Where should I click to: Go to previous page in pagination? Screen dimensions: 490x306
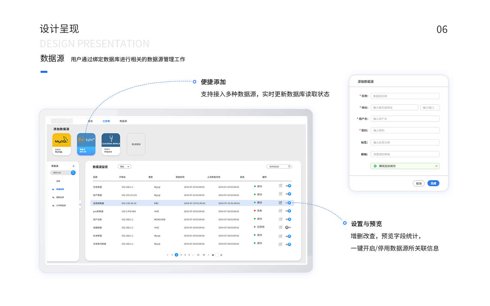pyautogui.click(x=167, y=255)
